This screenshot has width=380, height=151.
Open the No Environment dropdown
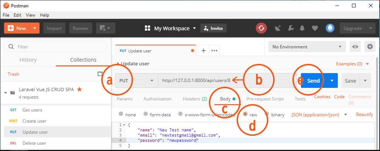[307, 47]
